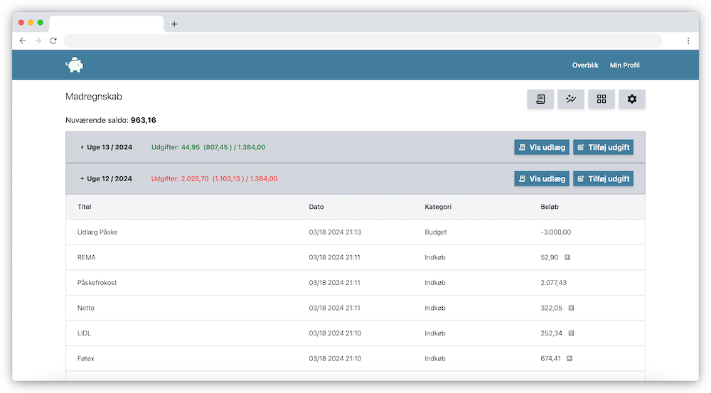Image resolution: width=711 pixels, height=393 pixels.
Task: Select the Påskefrokost row title
Action: 97,282
